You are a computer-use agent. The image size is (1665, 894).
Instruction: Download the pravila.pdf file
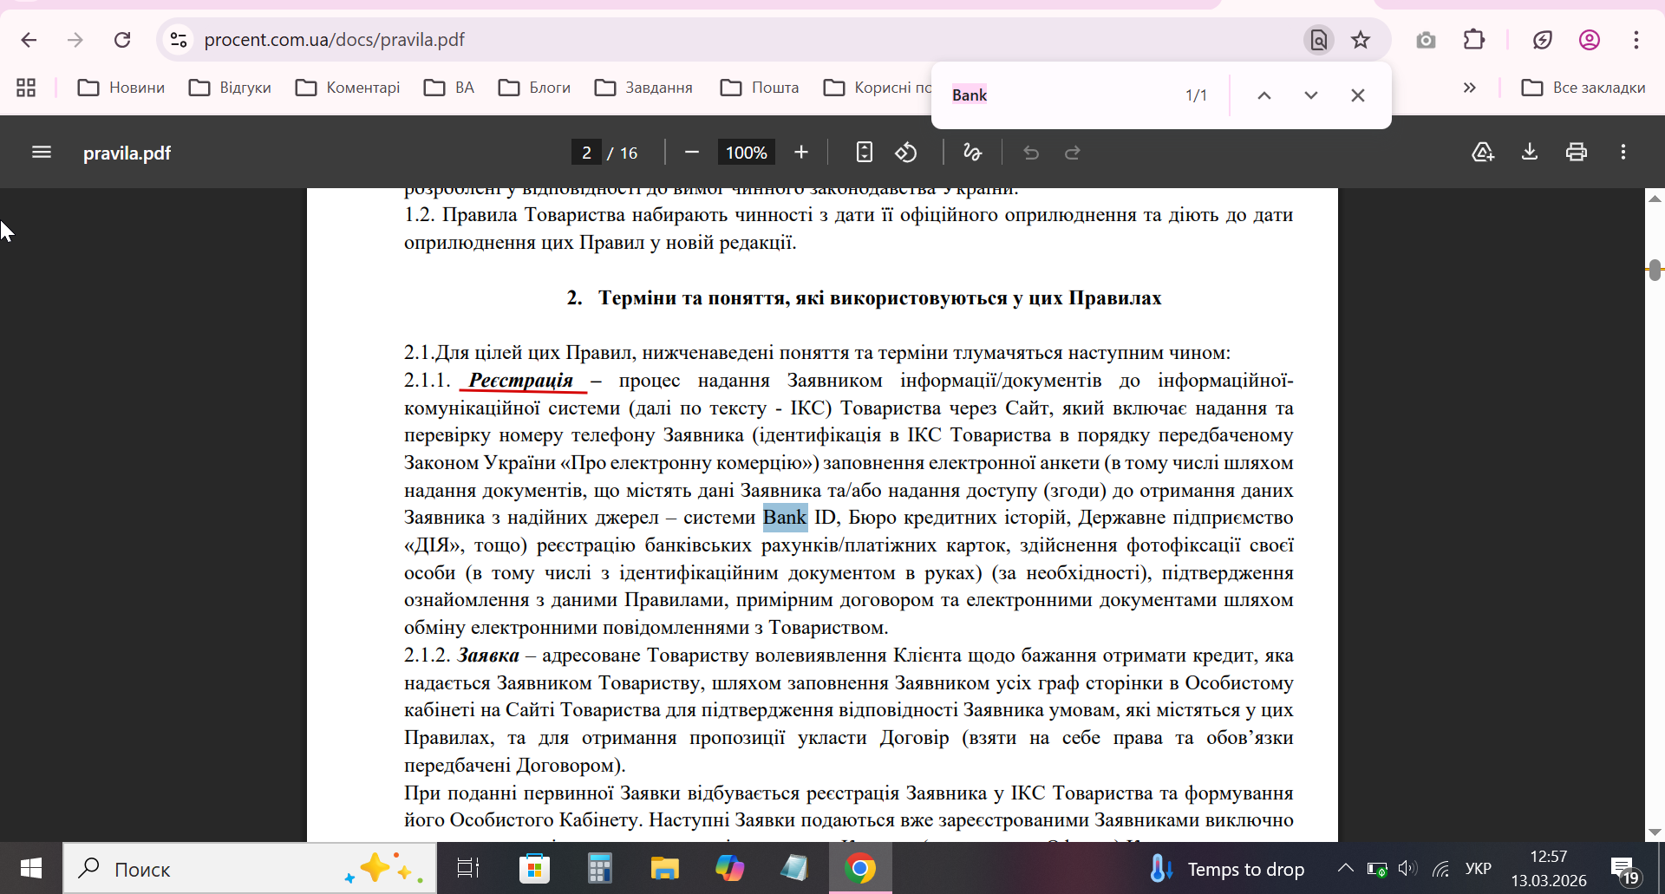[x=1530, y=153]
